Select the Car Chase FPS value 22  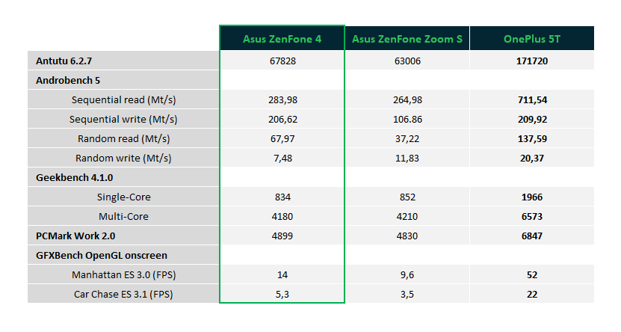[532, 294]
